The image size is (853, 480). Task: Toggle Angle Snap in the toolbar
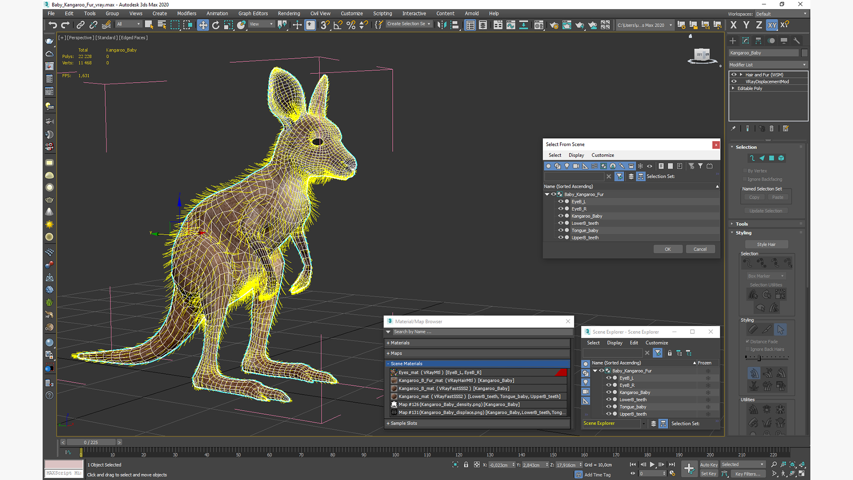click(338, 25)
